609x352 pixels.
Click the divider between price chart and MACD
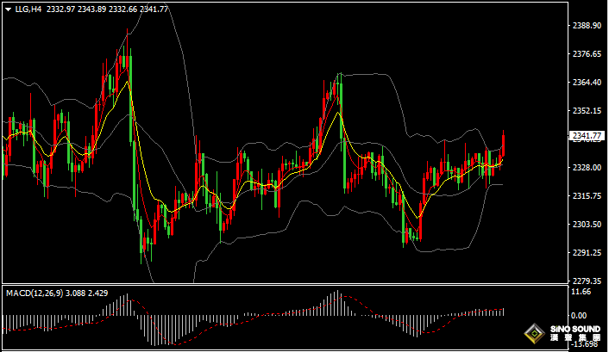[285, 285]
